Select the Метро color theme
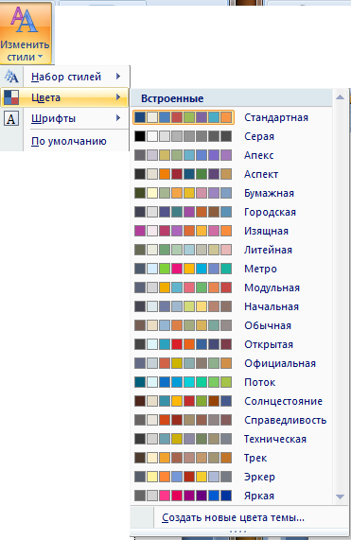 click(232, 269)
